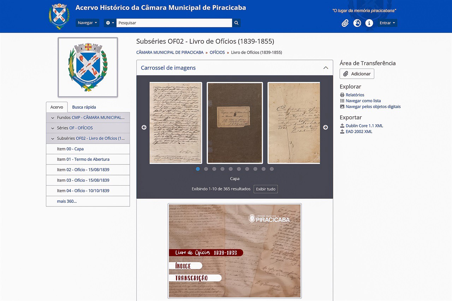Open the Relatórios printer icon
This screenshot has width=452, height=301.
coord(342,95)
